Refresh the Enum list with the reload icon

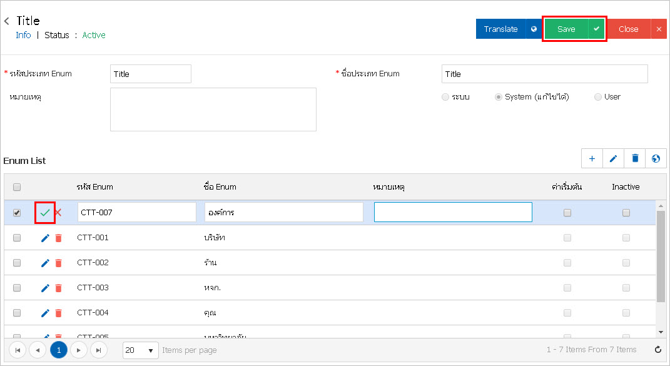[658, 350]
